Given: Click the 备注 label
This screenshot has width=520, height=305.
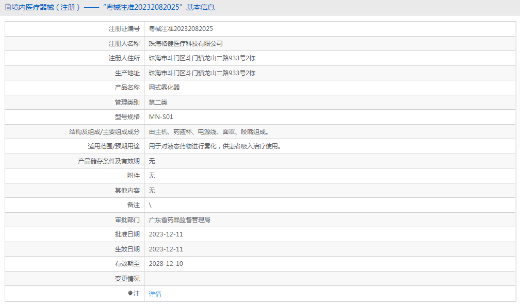Looking at the screenshot, I should pyautogui.click(x=134, y=206).
